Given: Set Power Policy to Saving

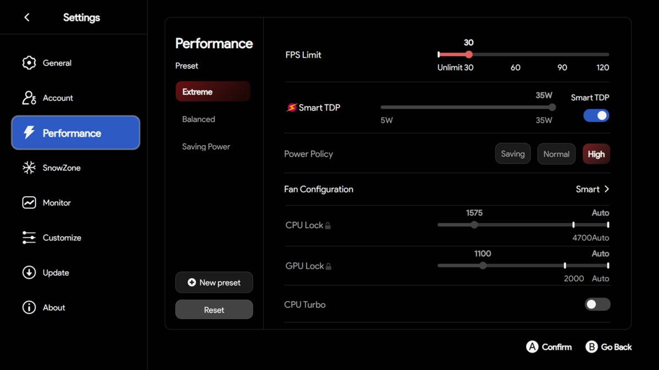Looking at the screenshot, I should (x=513, y=154).
